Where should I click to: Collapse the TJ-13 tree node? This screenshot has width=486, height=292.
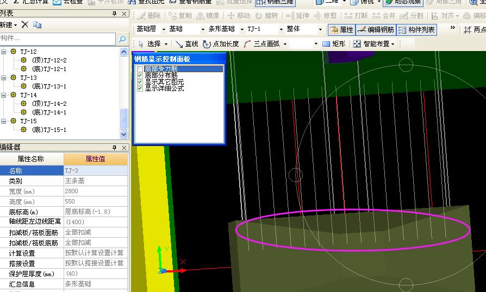3,78
